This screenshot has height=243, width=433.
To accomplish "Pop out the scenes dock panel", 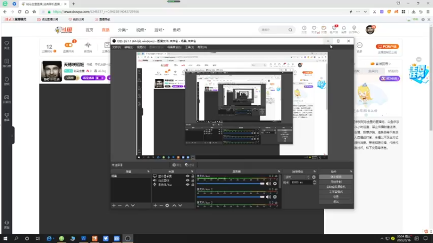I will (x=148, y=171).
